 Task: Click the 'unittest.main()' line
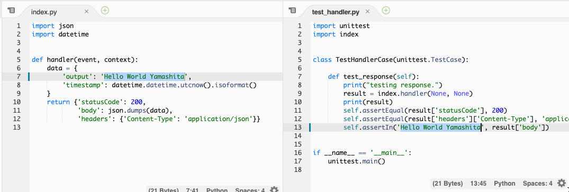coord(356,161)
